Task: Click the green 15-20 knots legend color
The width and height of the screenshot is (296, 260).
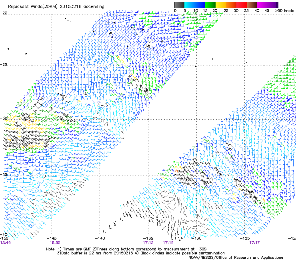Action: pos(210,5)
